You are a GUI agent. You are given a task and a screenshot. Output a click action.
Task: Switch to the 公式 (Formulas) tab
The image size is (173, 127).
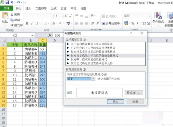coord(54,8)
